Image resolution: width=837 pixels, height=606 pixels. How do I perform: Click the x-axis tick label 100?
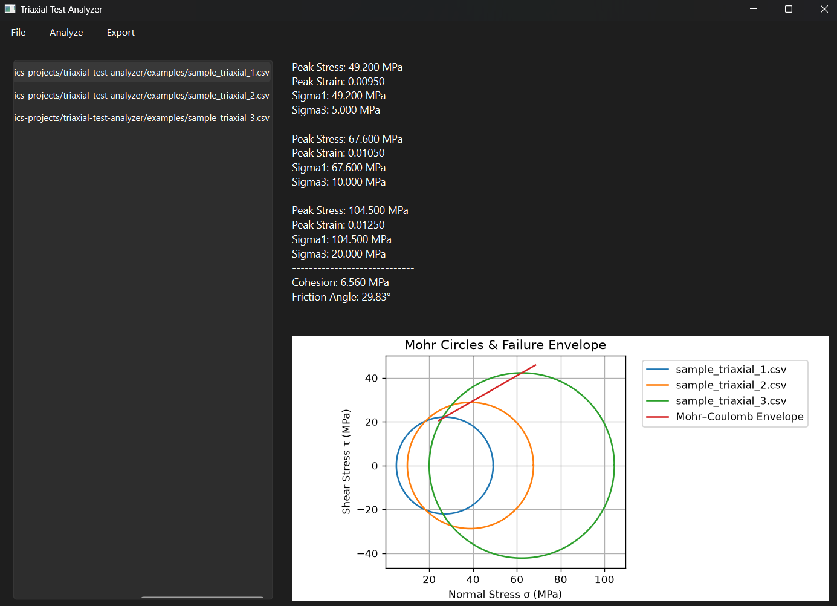[x=604, y=579]
